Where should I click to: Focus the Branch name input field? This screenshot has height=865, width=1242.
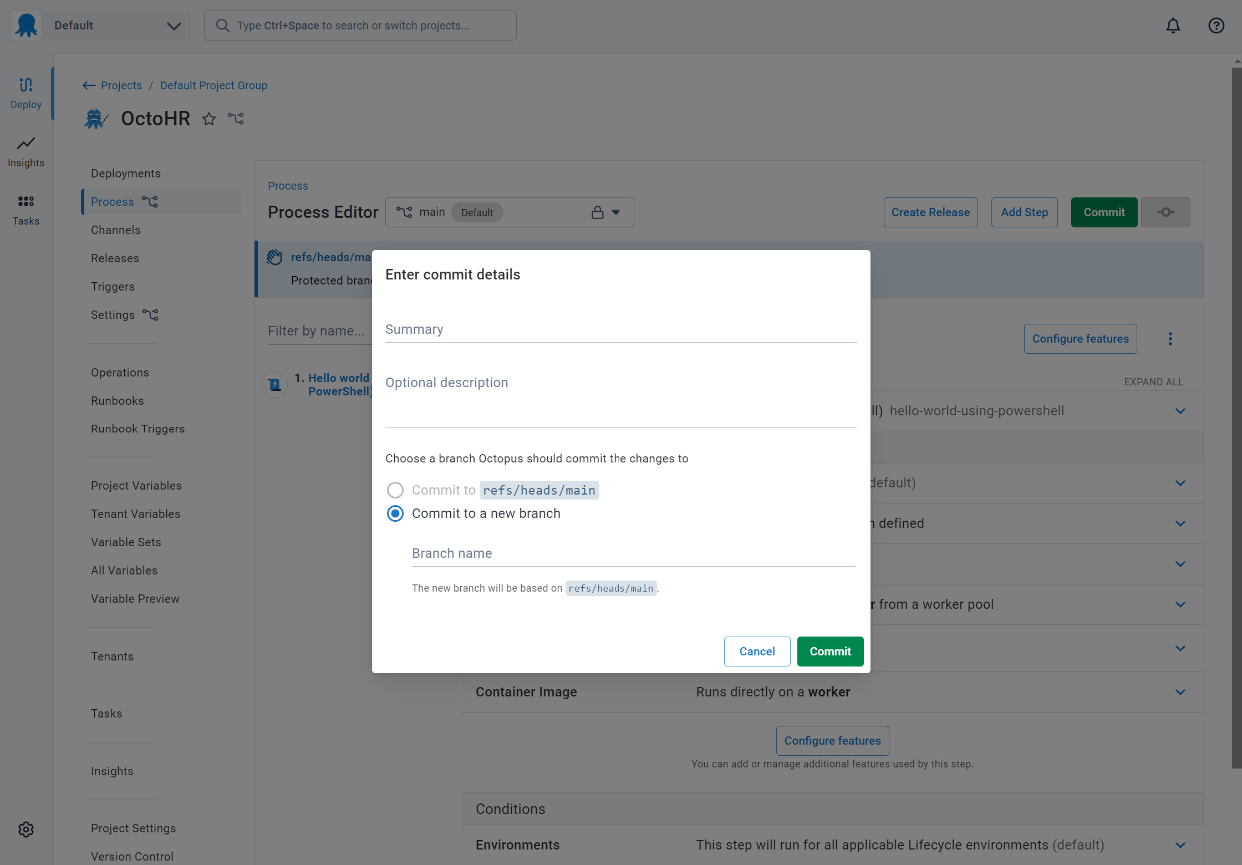point(633,553)
